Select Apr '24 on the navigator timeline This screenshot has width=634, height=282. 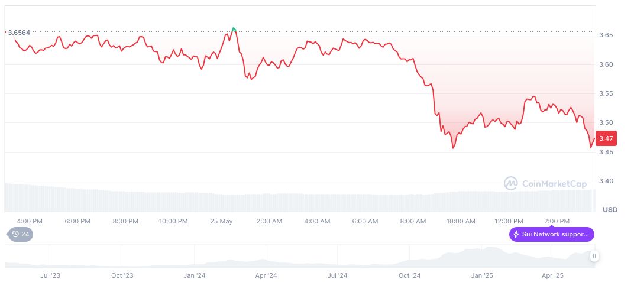click(x=266, y=275)
